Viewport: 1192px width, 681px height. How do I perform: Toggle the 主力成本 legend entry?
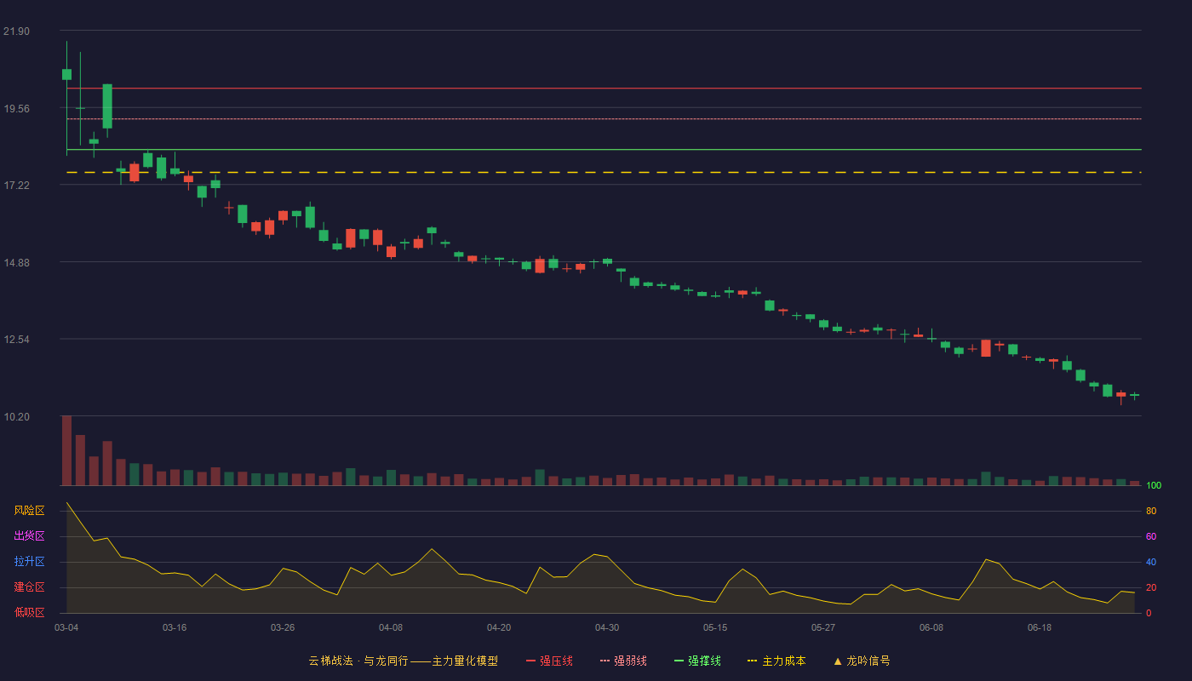[777, 661]
